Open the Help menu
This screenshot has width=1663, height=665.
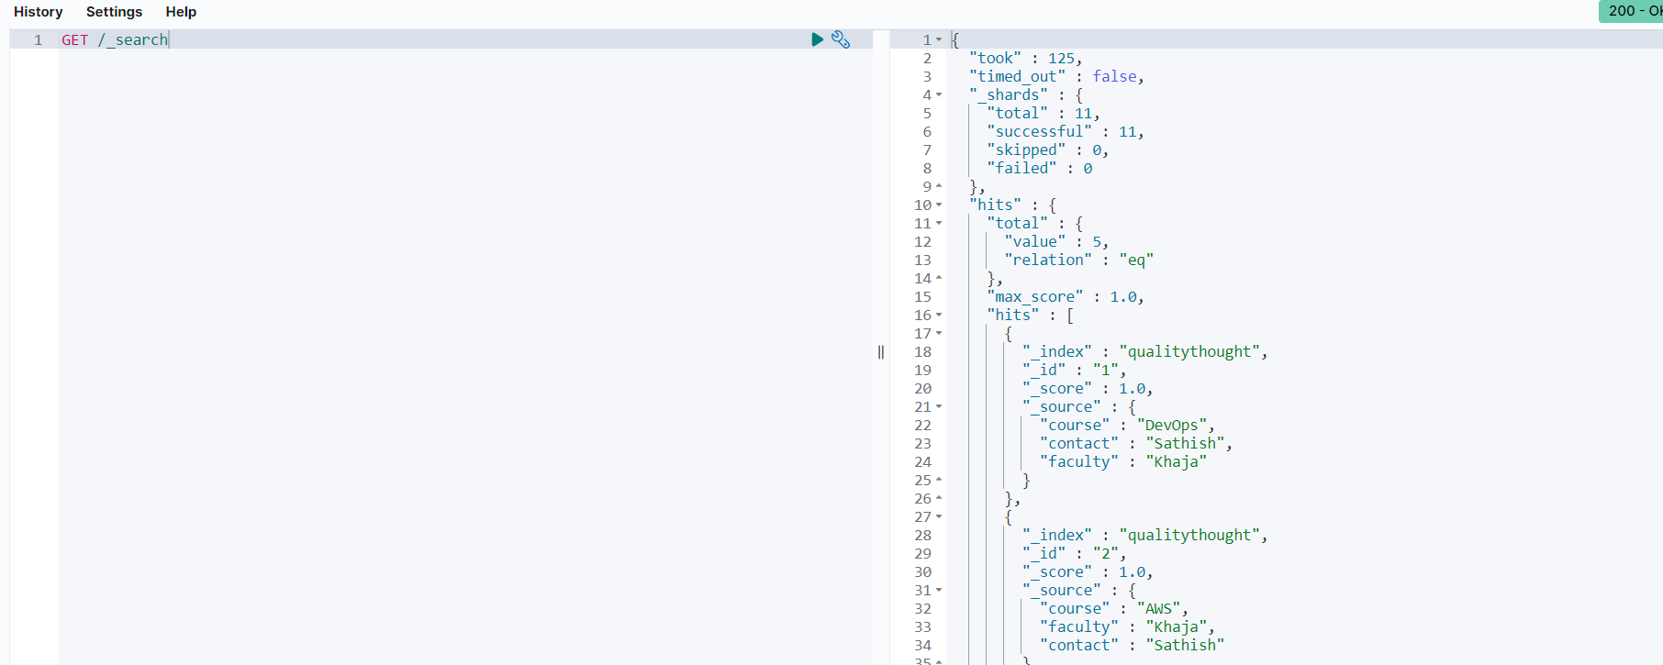tap(181, 12)
